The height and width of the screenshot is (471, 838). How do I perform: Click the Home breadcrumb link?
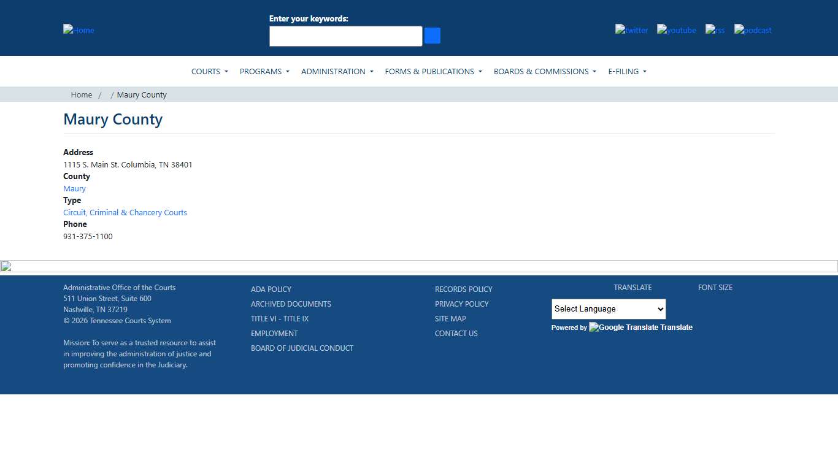tap(81, 95)
